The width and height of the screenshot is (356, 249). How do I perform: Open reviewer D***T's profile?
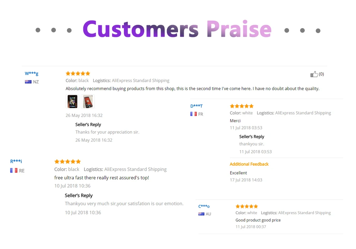click(197, 106)
